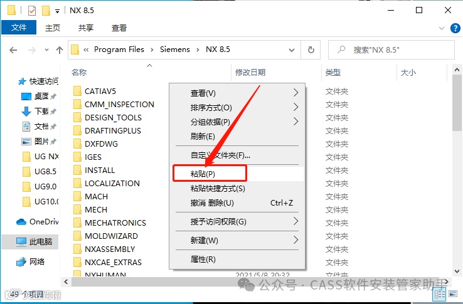Choose 粘贴快捷方式(S) menu entry
Image resolution: width=463 pixels, height=304 pixels.
click(x=237, y=188)
